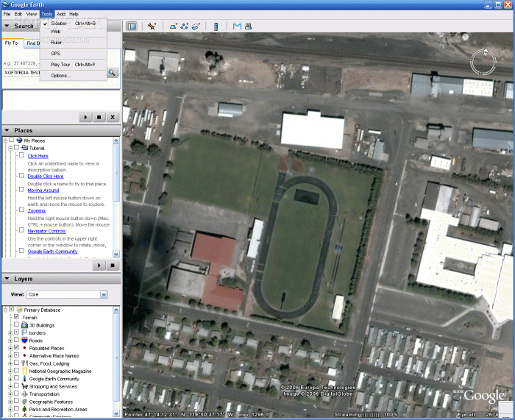Open the File menu
The height and width of the screenshot is (420, 515).
(7, 14)
